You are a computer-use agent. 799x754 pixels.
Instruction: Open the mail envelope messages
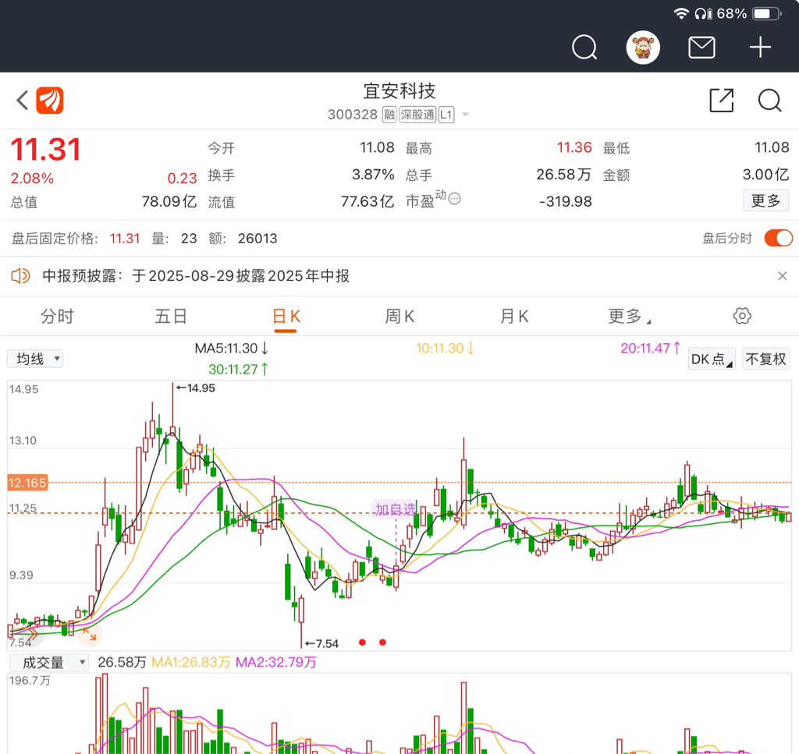(x=701, y=48)
